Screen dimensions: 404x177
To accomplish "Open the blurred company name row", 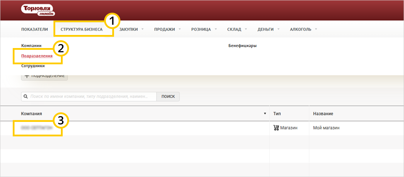I will (37, 128).
